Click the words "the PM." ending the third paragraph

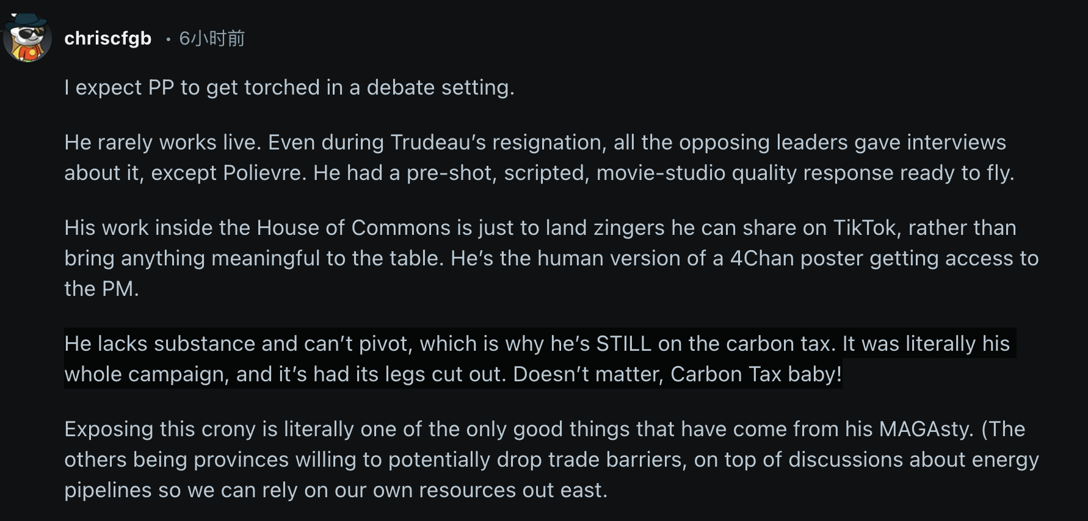pyautogui.click(x=101, y=289)
